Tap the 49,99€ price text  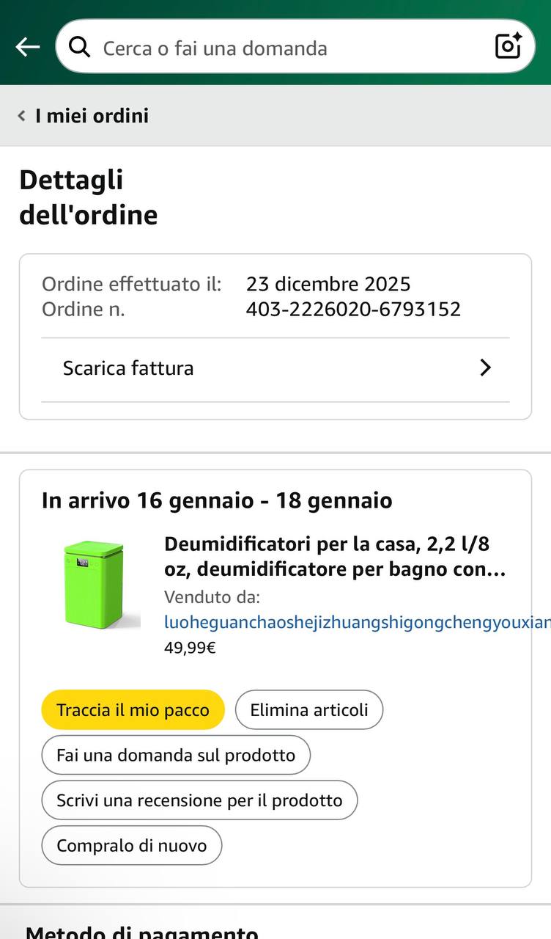click(190, 648)
